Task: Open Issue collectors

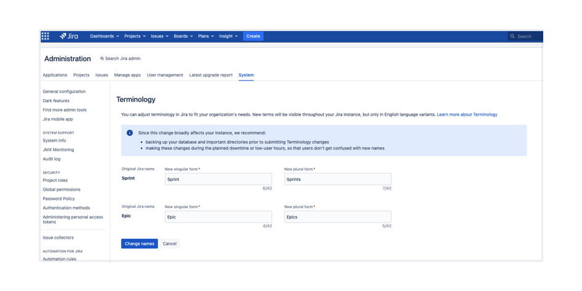Action: pyautogui.click(x=58, y=237)
